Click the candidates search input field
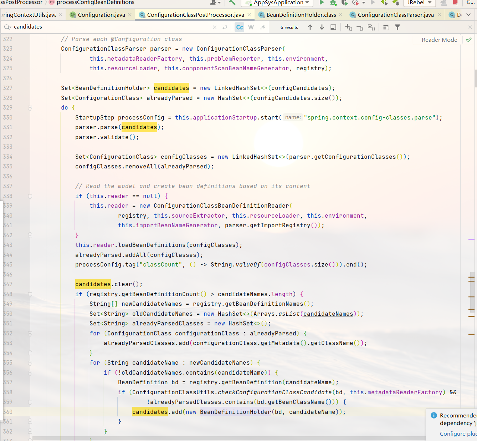477x441 pixels. pos(111,27)
